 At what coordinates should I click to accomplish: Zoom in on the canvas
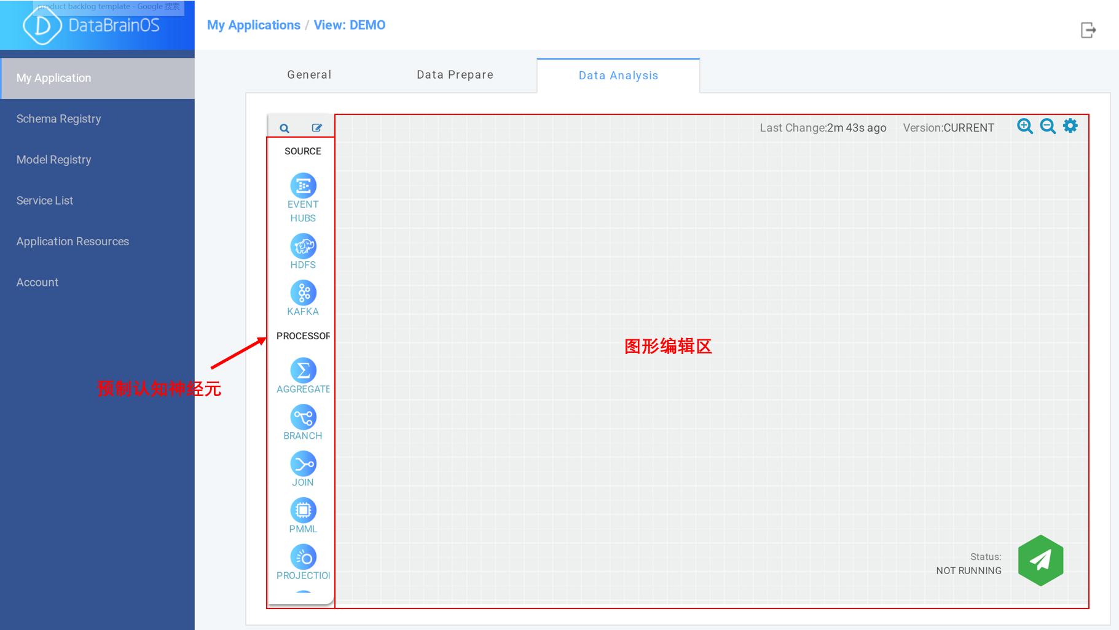[x=1024, y=126]
